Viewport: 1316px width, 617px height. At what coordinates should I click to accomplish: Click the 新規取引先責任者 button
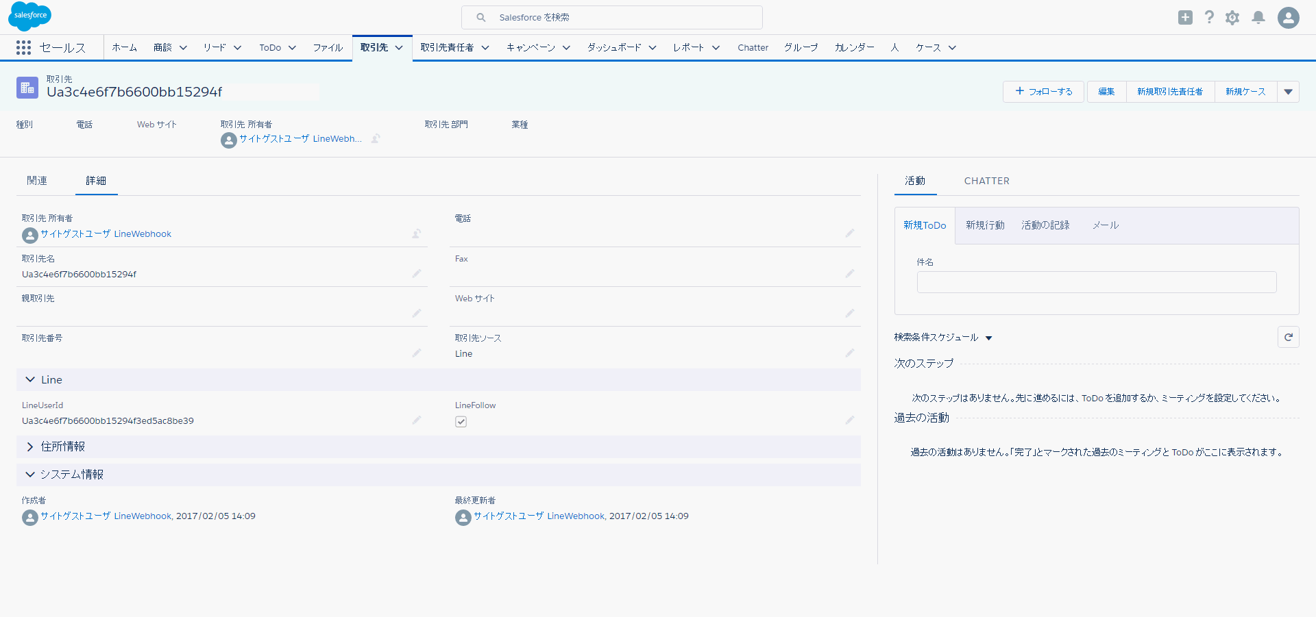tap(1170, 92)
